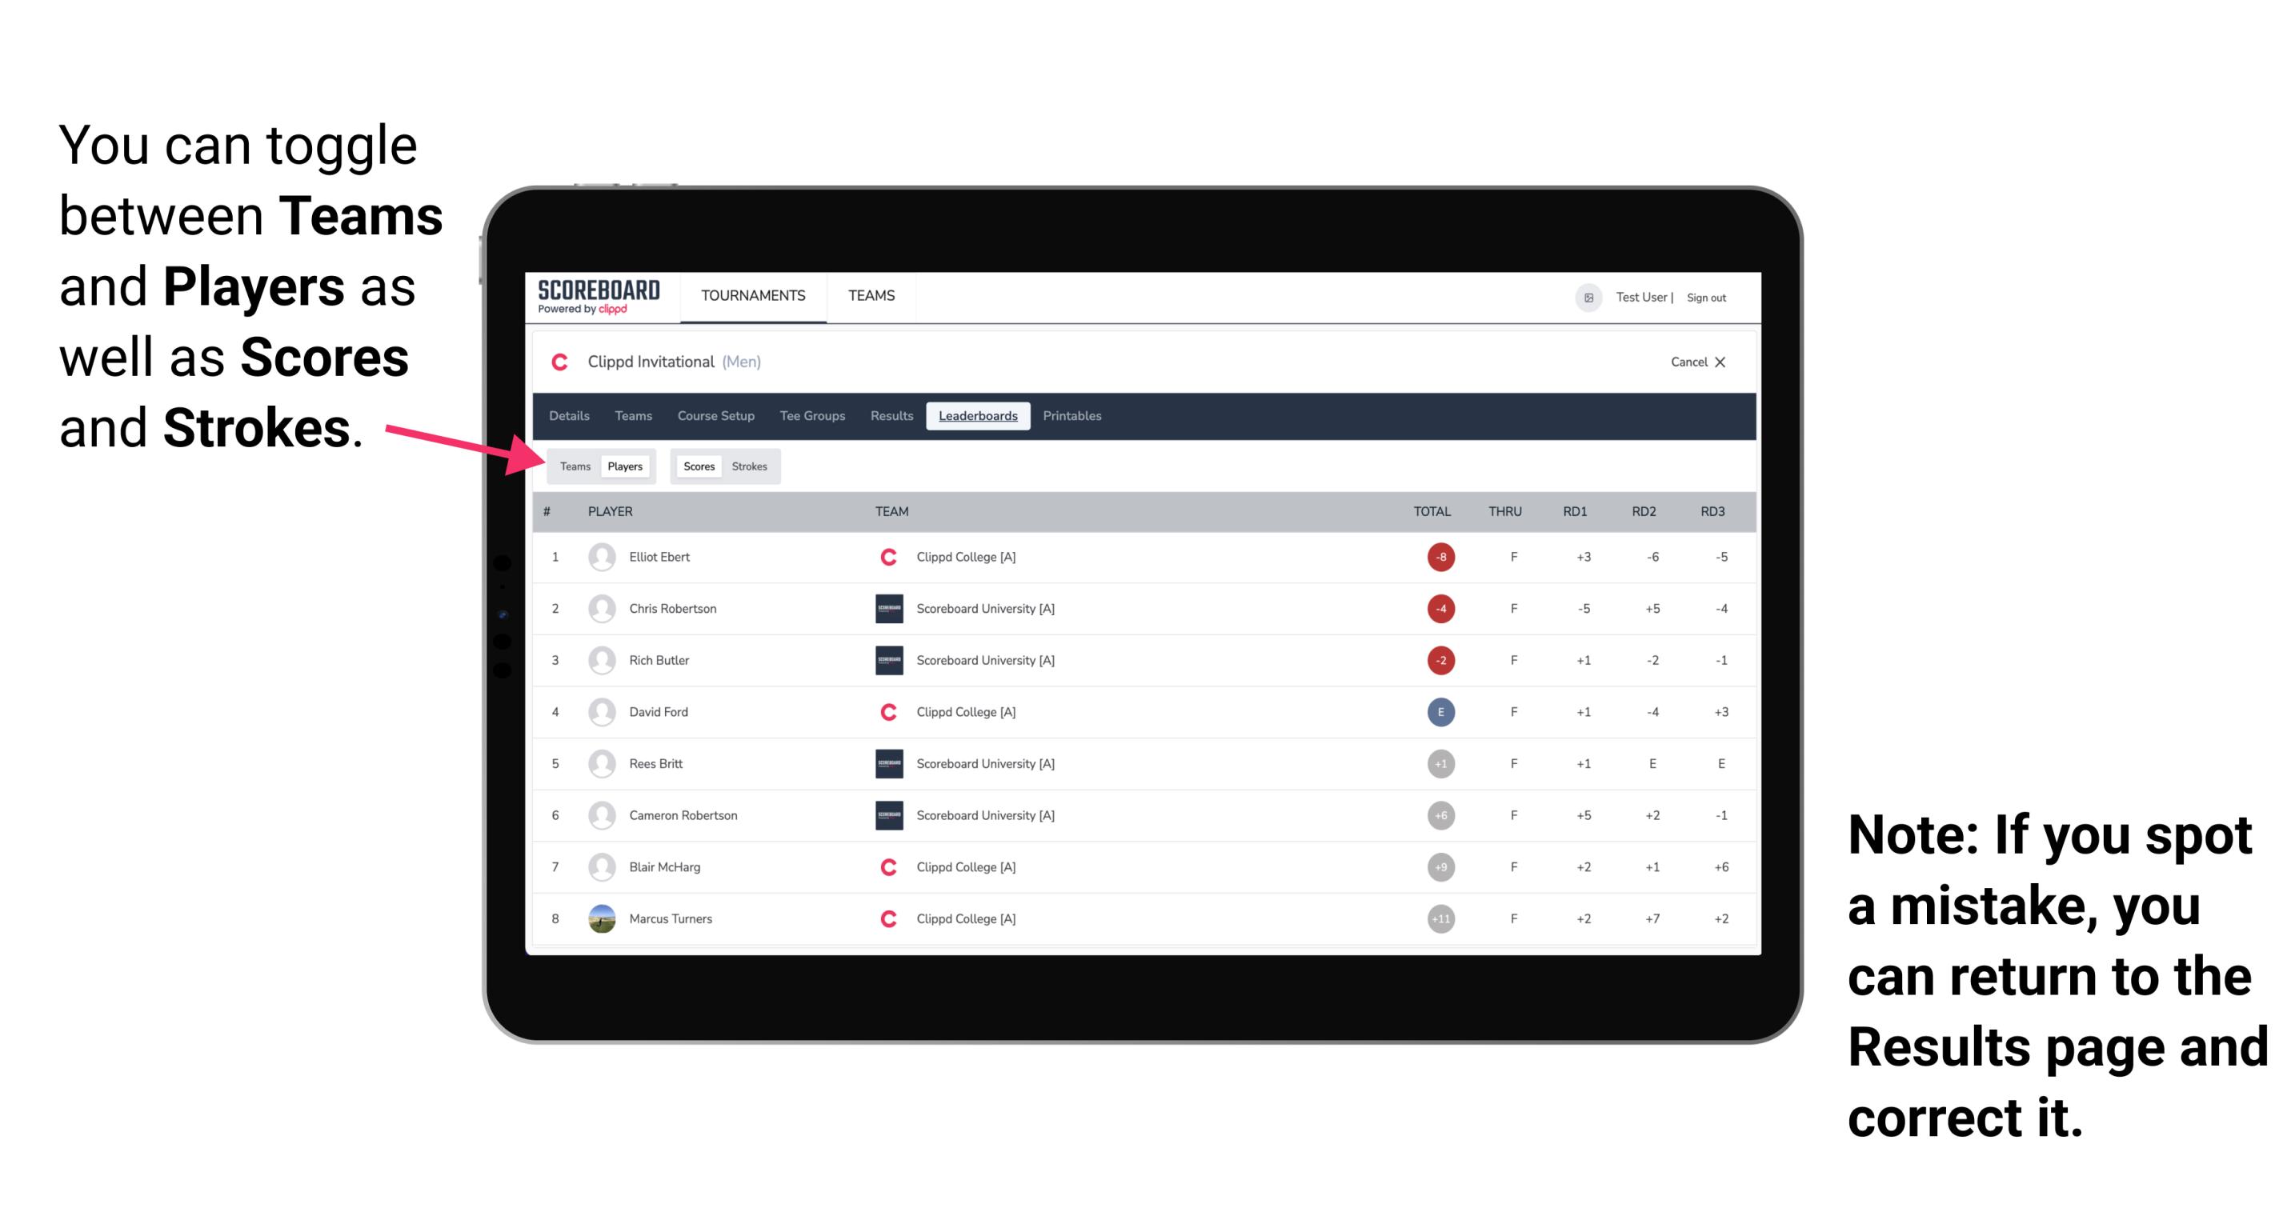Toggle to the Scores view

pyautogui.click(x=697, y=466)
